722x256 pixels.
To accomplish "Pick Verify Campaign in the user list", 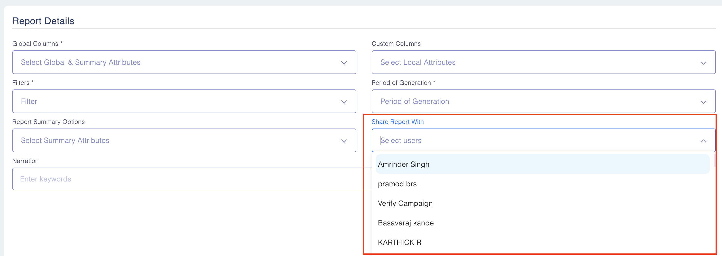I will pos(405,204).
